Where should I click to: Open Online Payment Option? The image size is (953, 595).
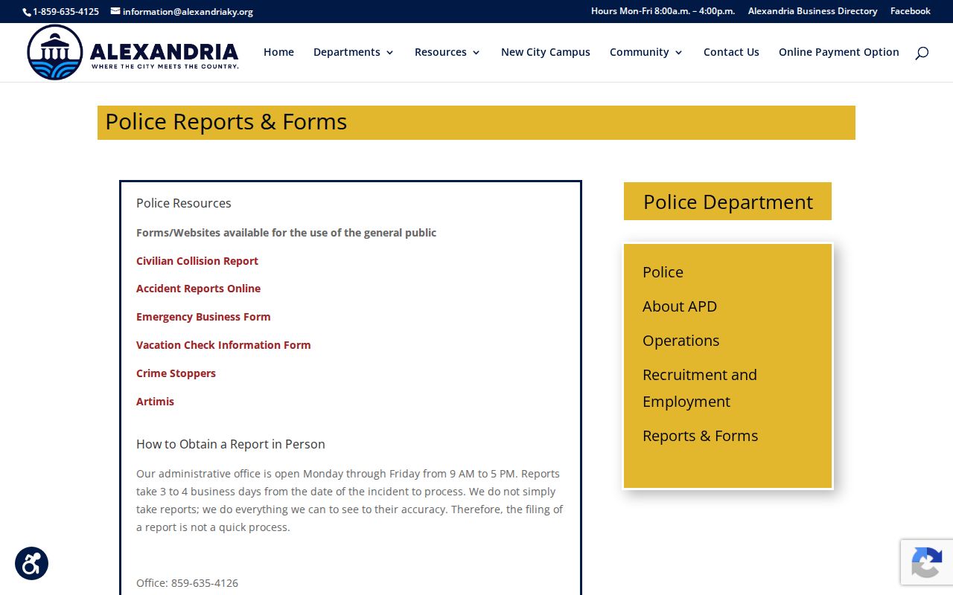839,52
